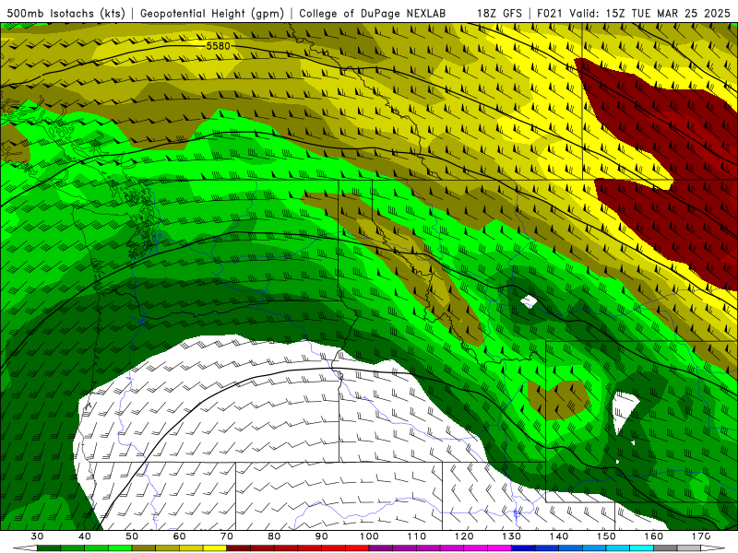This screenshot has height=553, width=738.
Task: Click the 60 value on the legend
Action: (x=179, y=536)
